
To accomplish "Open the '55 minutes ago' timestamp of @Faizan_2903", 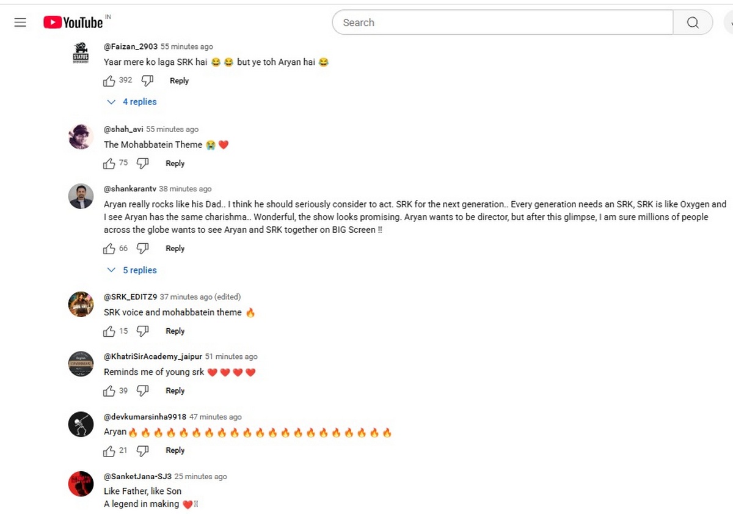I will [187, 46].
